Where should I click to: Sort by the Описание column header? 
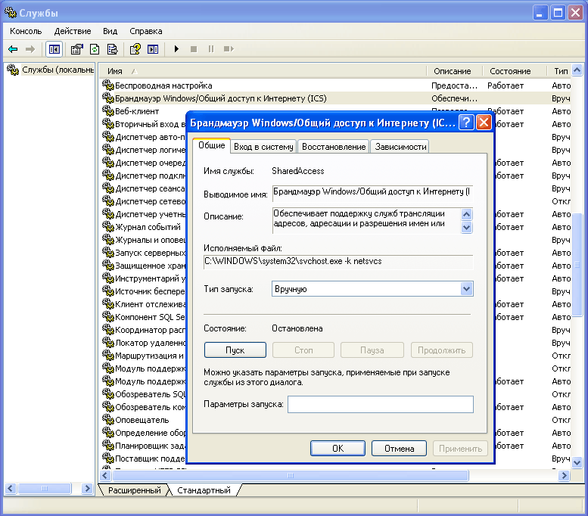click(455, 71)
